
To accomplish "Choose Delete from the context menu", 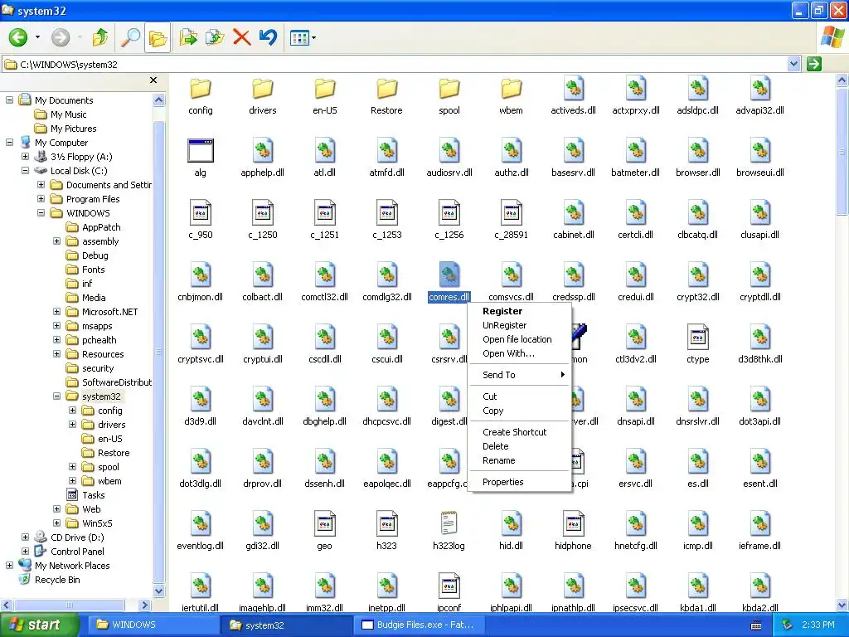I will click(x=496, y=446).
